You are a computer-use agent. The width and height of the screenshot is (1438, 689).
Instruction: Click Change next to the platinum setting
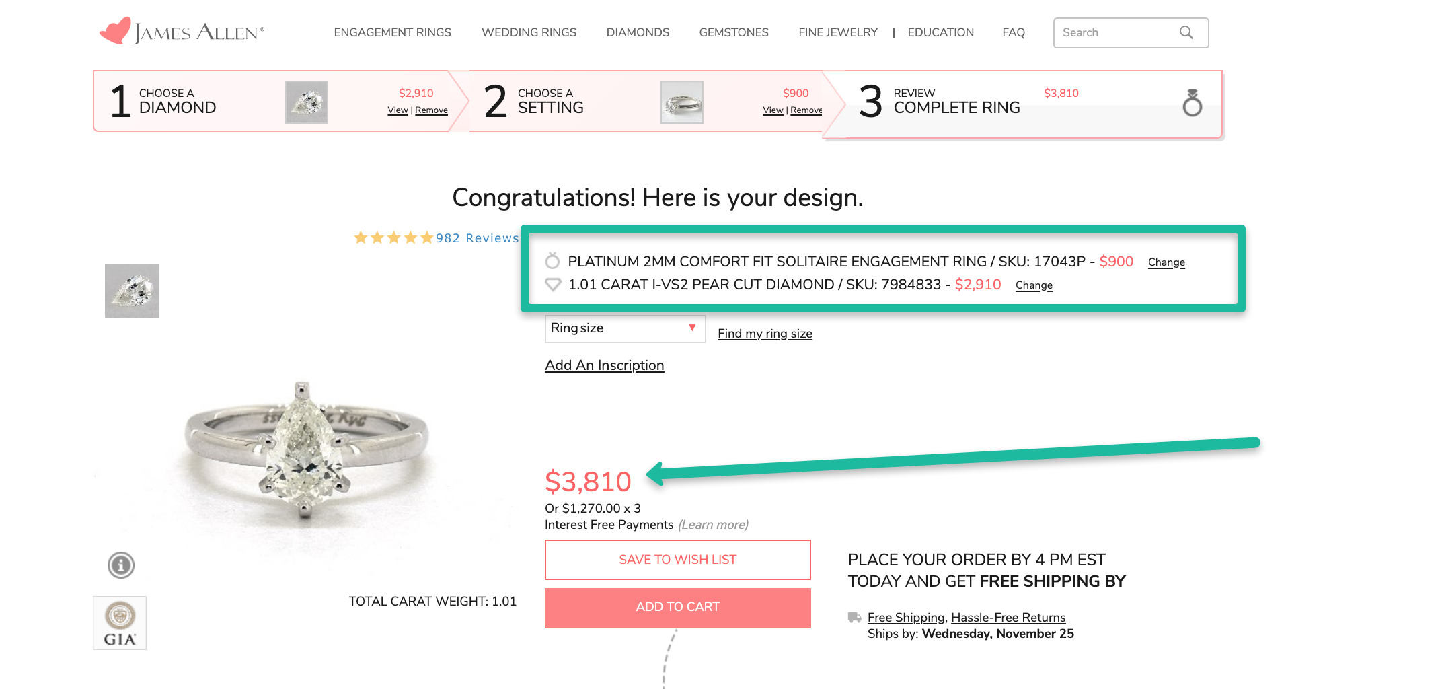[1166, 262]
